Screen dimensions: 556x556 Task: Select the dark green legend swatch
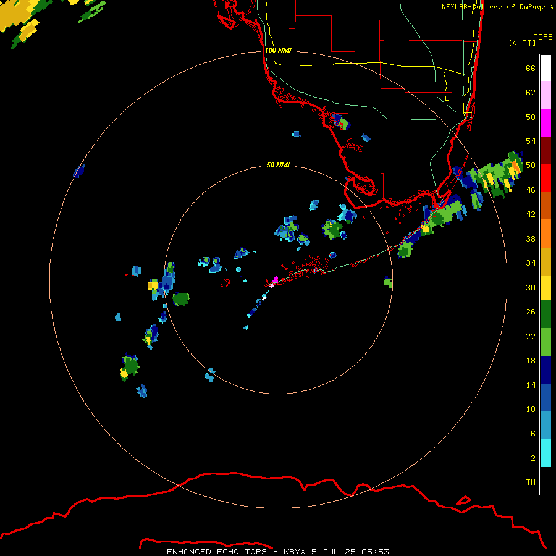point(545,314)
